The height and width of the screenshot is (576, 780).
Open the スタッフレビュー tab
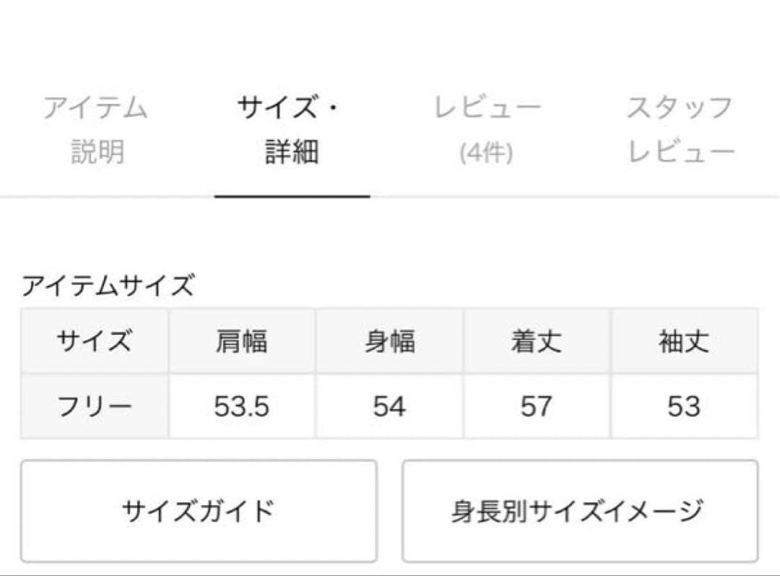(x=680, y=130)
